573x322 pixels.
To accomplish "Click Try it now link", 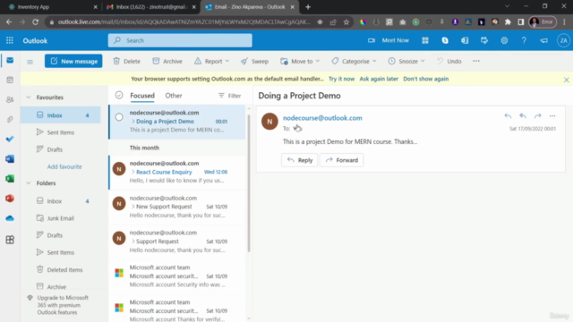I will (x=341, y=79).
